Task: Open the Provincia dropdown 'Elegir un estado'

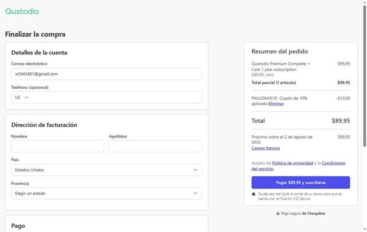Action: coord(106,194)
